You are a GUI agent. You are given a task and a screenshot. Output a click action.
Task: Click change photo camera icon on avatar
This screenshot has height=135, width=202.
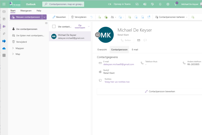pyautogui.click(x=98, y=35)
